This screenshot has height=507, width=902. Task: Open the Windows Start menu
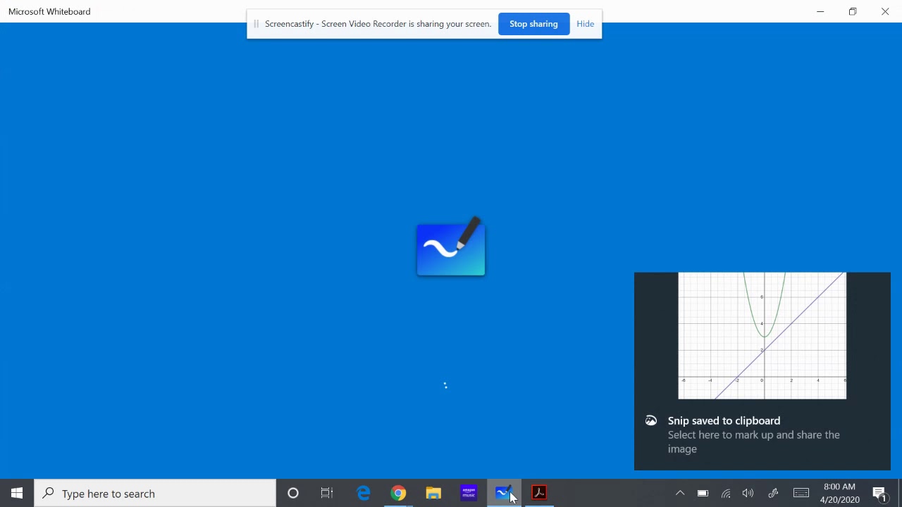tap(17, 493)
